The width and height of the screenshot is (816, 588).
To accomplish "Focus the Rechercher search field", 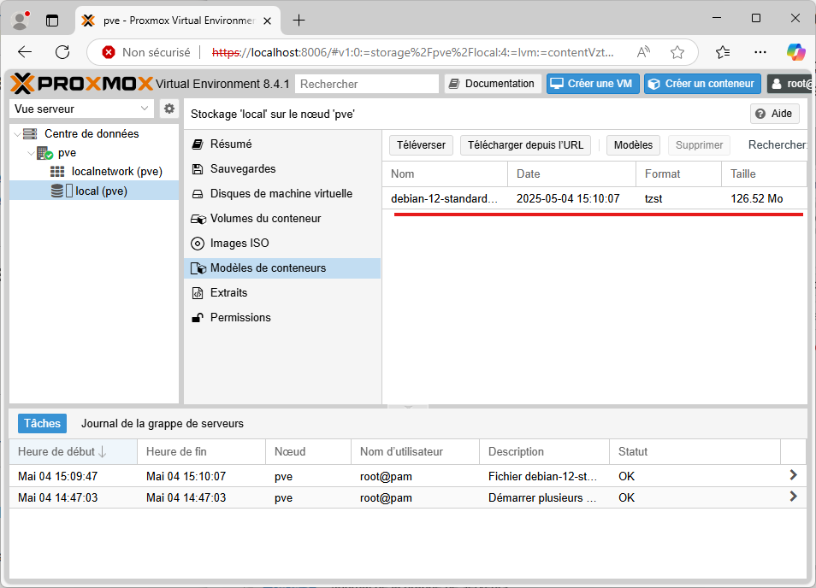I will tap(367, 84).
